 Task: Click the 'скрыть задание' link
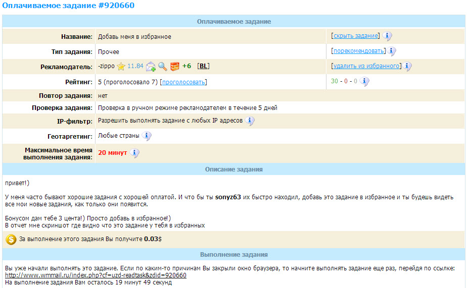(x=356, y=36)
